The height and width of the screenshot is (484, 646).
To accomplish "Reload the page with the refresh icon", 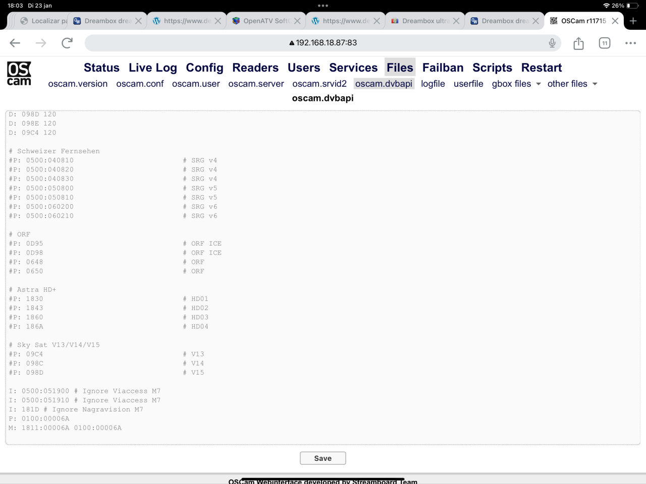I will [x=67, y=43].
